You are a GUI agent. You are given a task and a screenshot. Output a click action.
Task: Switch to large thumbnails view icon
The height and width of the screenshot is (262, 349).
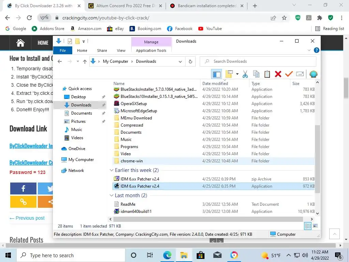click(315, 226)
